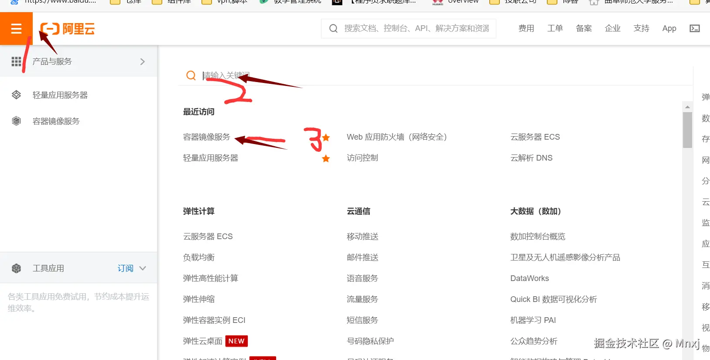Open 云解析 DNS link
This screenshot has width=710, height=360.
click(532, 158)
